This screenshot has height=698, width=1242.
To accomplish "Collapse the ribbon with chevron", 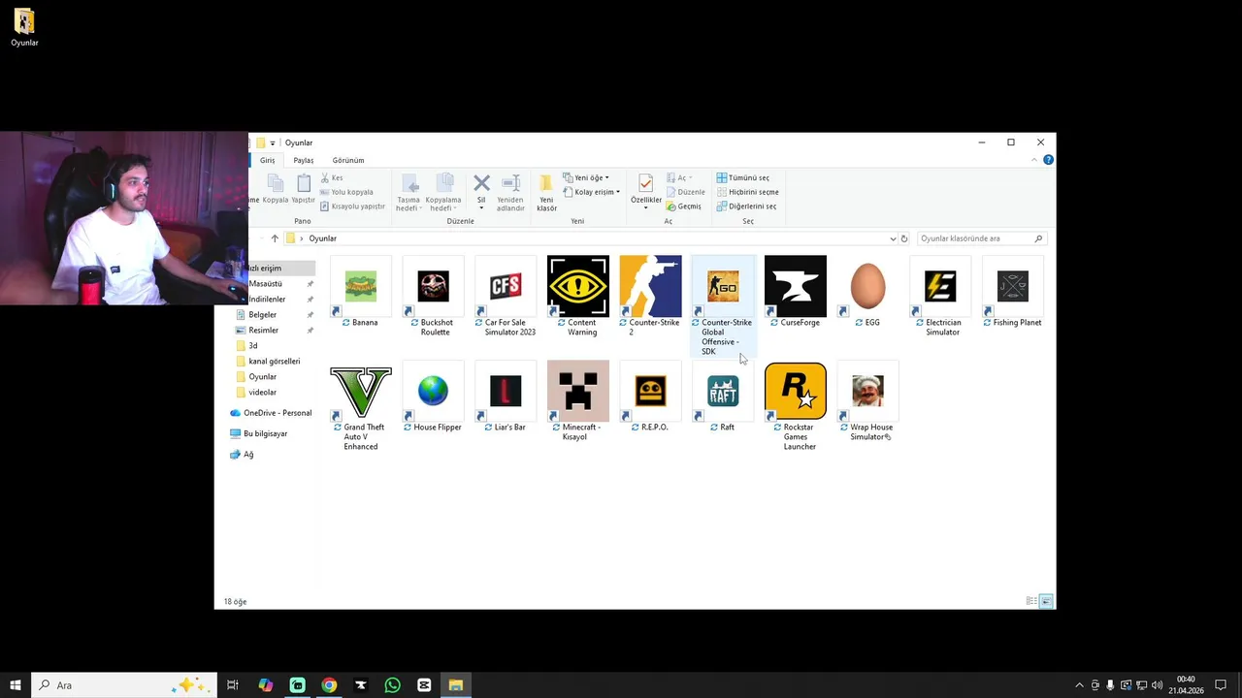I will [1033, 160].
